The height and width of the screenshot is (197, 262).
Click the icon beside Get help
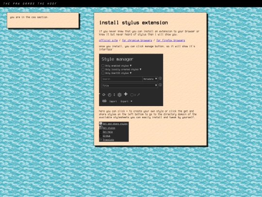[100, 132]
